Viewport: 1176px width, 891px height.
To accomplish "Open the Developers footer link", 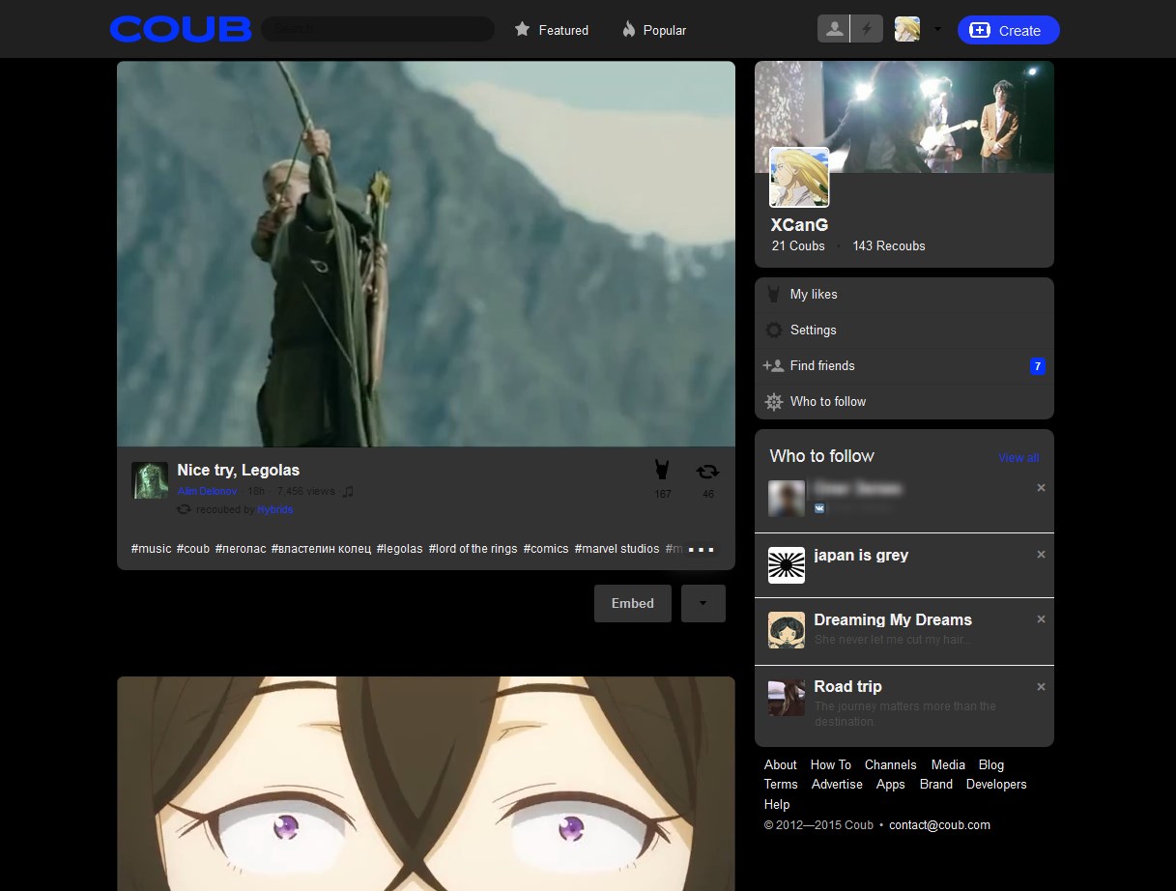I will [x=996, y=784].
